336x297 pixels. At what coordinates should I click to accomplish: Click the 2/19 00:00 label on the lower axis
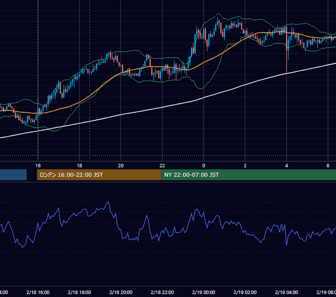(204, 292)
